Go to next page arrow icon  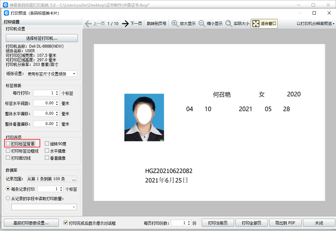(126, 24)
